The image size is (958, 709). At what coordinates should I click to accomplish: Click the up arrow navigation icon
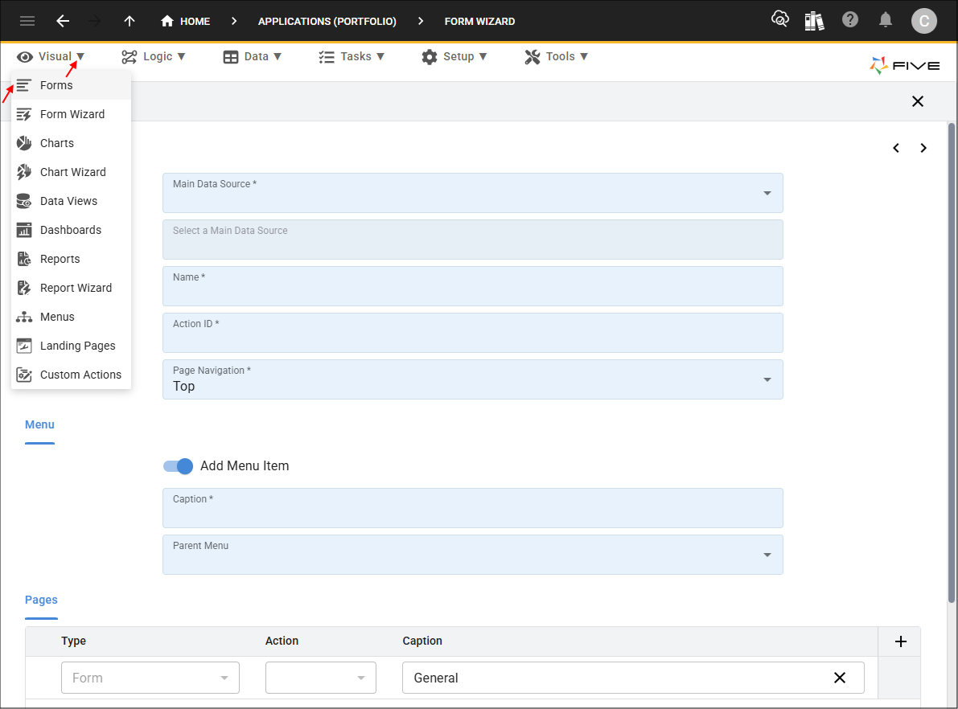(129, 22)
